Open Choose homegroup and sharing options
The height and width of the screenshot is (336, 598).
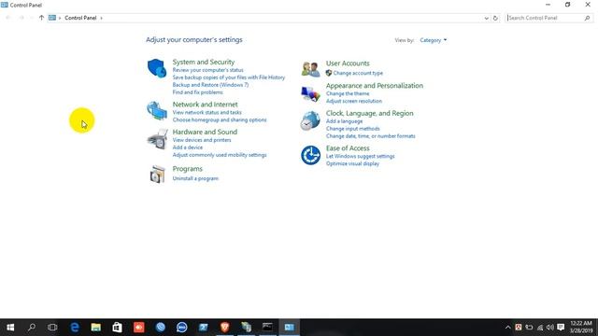(x=220, y=120)
